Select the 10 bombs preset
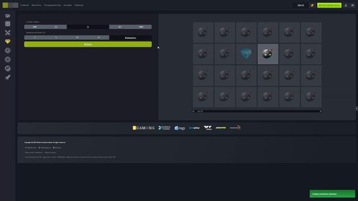This screenshot has width=358, height=201. tap(77, 37)
